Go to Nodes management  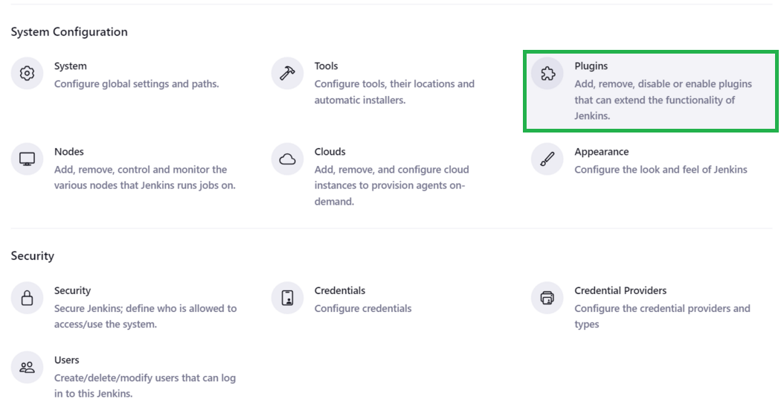point(69,152)
